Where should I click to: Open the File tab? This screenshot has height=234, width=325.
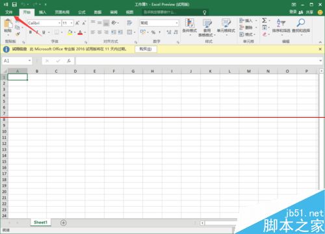(x=9, y=12)
